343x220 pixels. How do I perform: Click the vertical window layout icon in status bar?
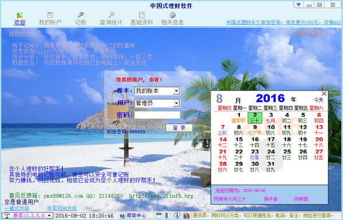pos(167,215)
